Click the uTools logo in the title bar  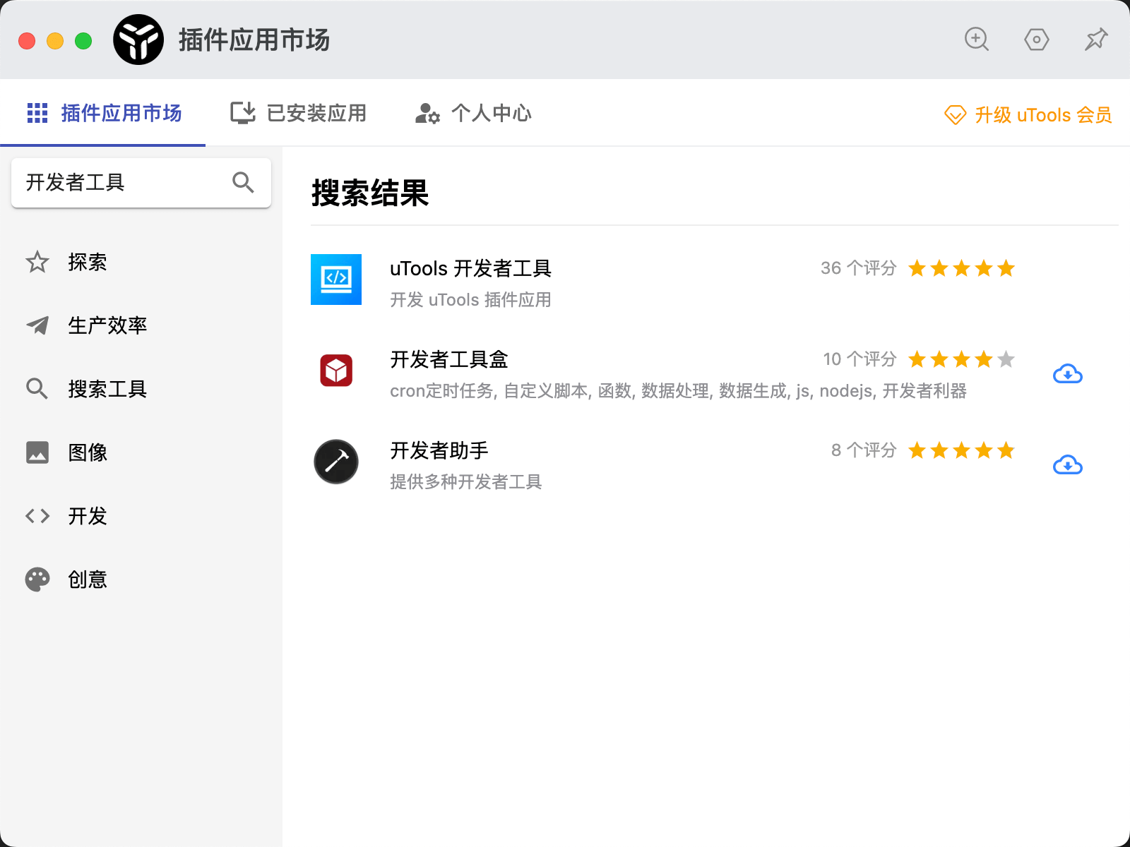tap(138, 40)
